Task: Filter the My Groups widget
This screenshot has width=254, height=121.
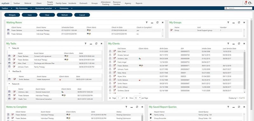Action: [x=228, y=22]
